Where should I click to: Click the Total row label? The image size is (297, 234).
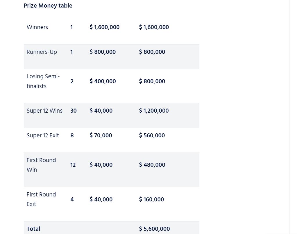tap(33, 229)
